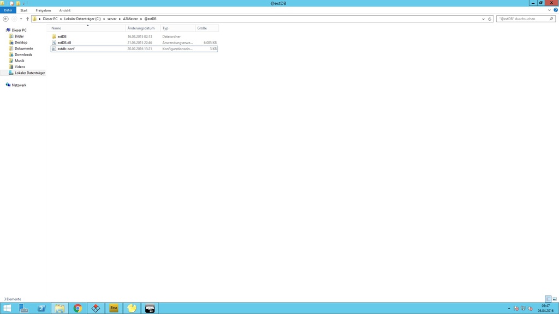Open PowerShell from the taskbar

click(41, 309)
